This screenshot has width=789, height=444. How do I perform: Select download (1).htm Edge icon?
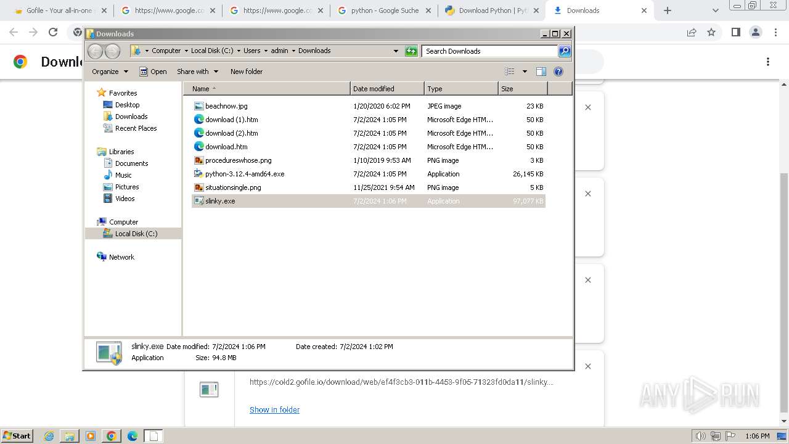coord(198,120)
